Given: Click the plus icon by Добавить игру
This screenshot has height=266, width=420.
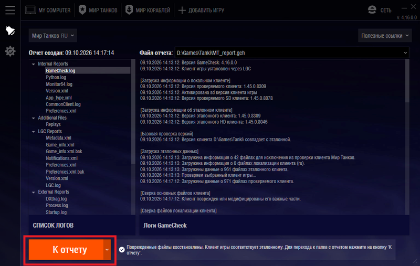Looking at the screenshot, I should 182,10.
